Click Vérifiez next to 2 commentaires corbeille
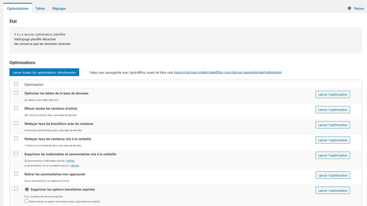This screenshot has width=367, height=206. (75, 166)
